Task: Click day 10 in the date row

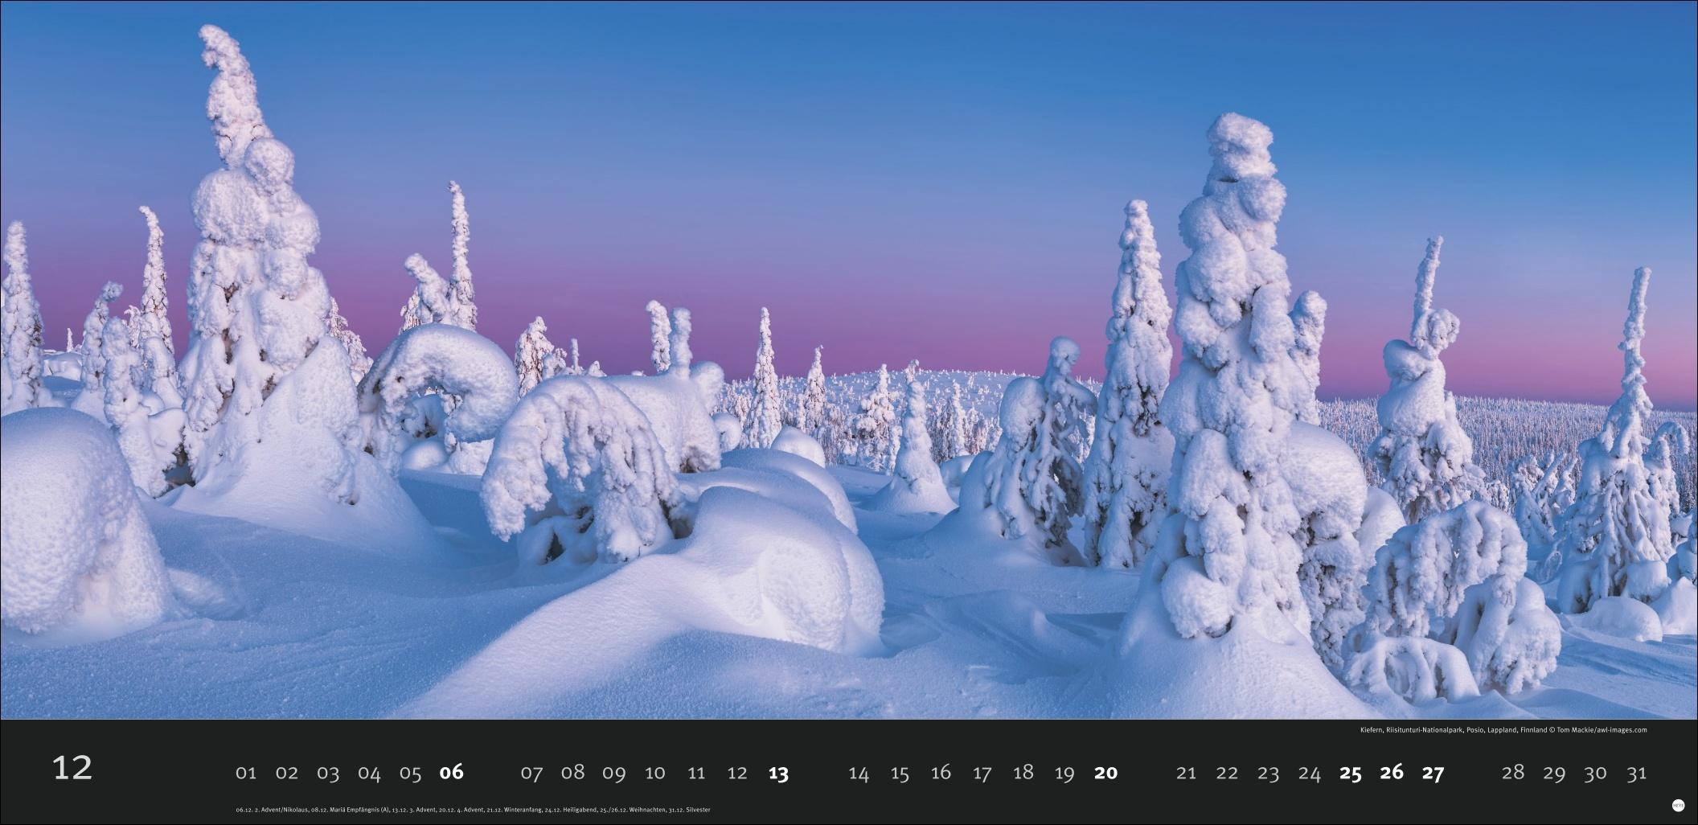Action: (655, 773)
